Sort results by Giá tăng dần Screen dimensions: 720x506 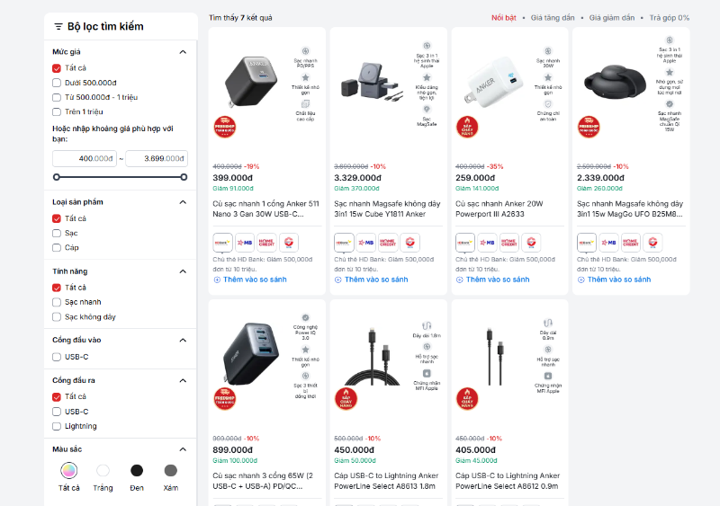coord(553,18)
